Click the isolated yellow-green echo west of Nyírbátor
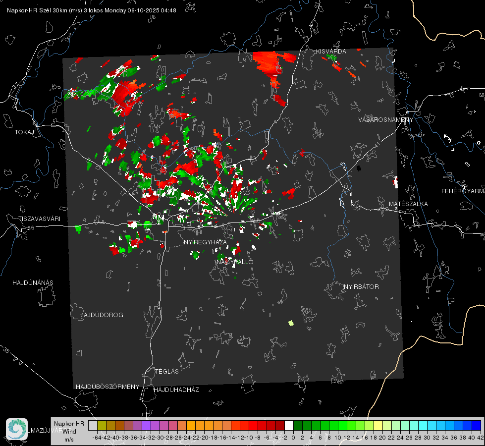The width and height of the screenshot is (485, 446). (291, 323)
